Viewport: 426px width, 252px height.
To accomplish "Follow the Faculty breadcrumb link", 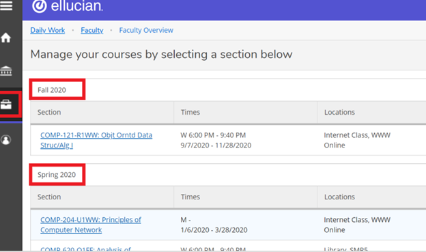I will click(92, 30).
